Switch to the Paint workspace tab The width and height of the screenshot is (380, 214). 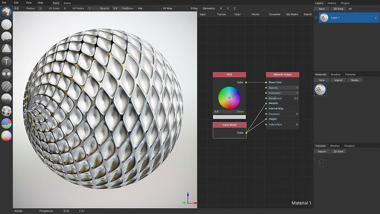click(56, 3)
